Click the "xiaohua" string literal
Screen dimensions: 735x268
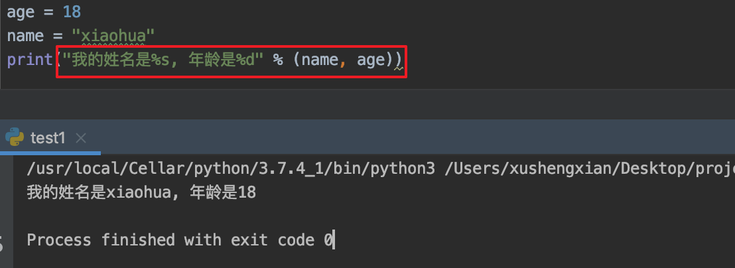(117, 36)
